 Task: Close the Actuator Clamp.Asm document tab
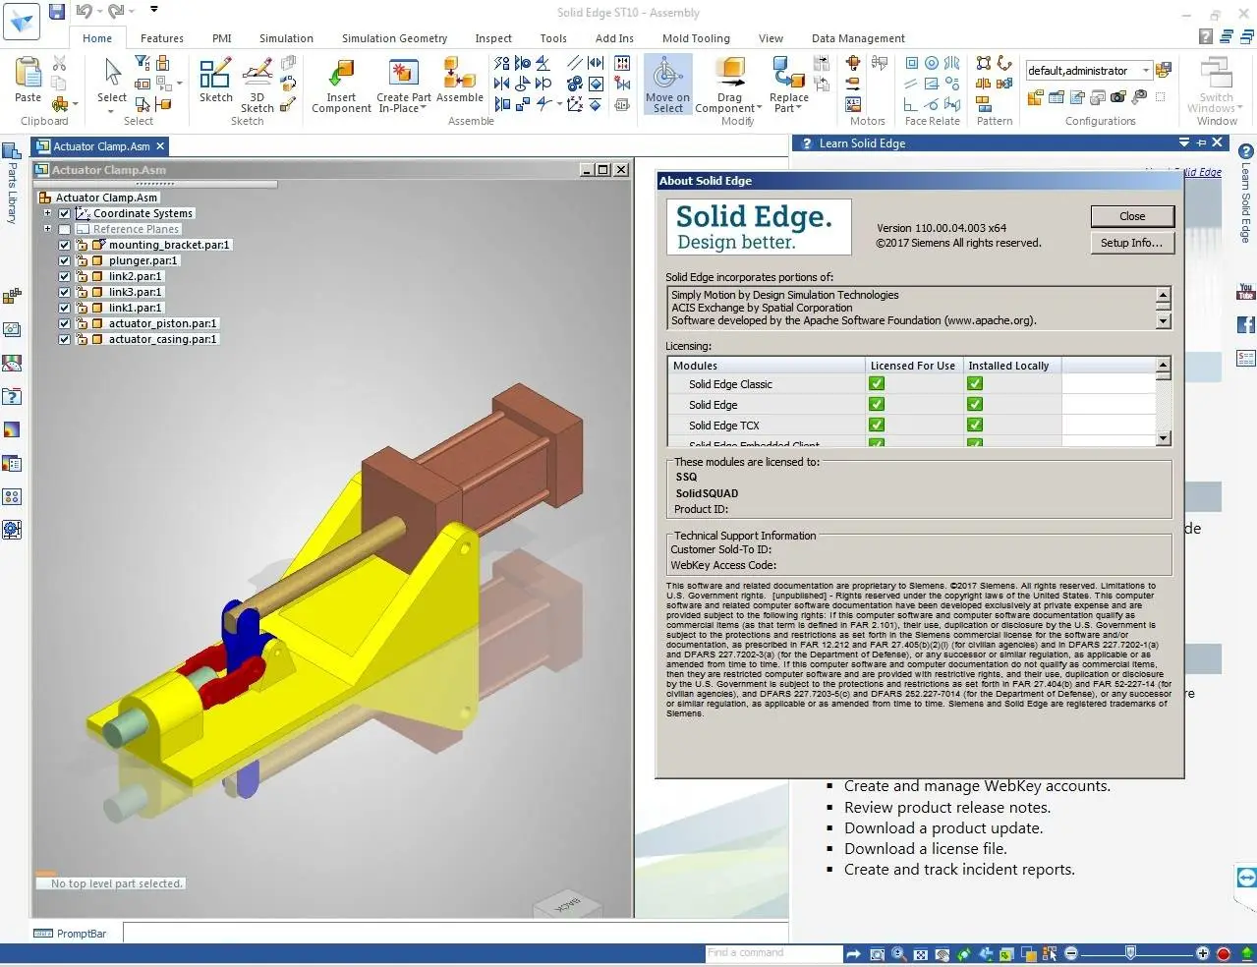point(160,146)
